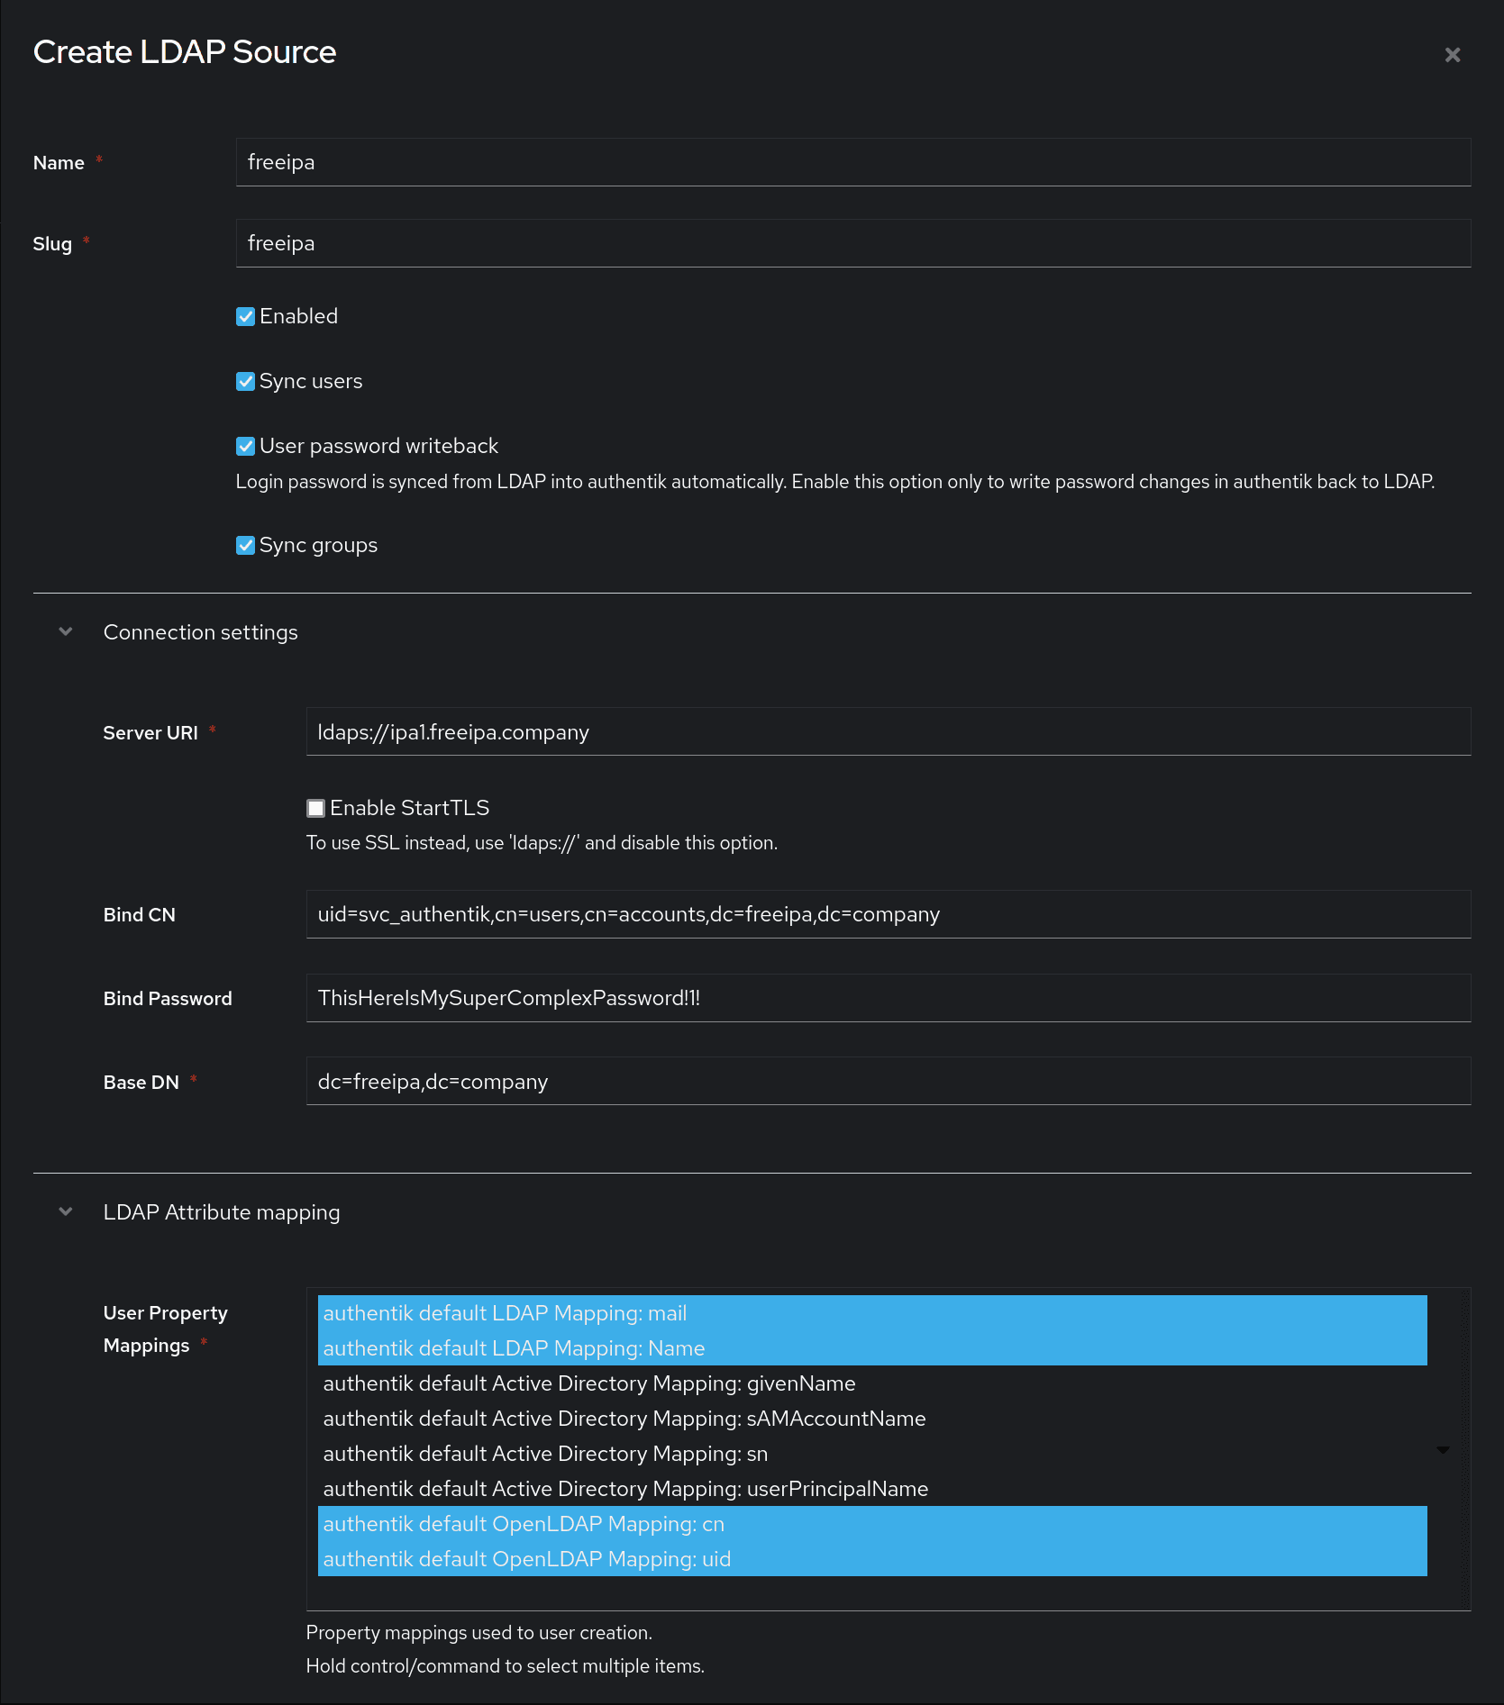The image size is (1504, 1705).
Task: Collapse the Connection settings chevron
Action: click(x=66, y=632)
